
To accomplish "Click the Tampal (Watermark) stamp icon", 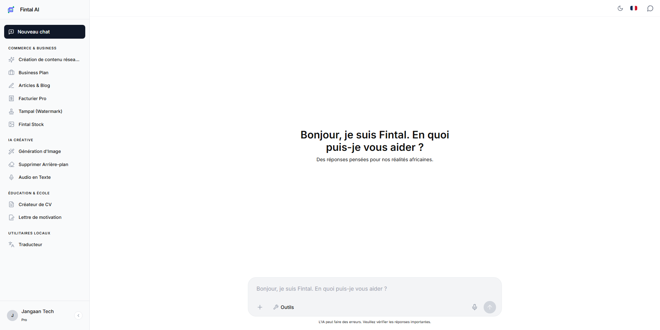I will pyautogui.click(x=11, y=111).
